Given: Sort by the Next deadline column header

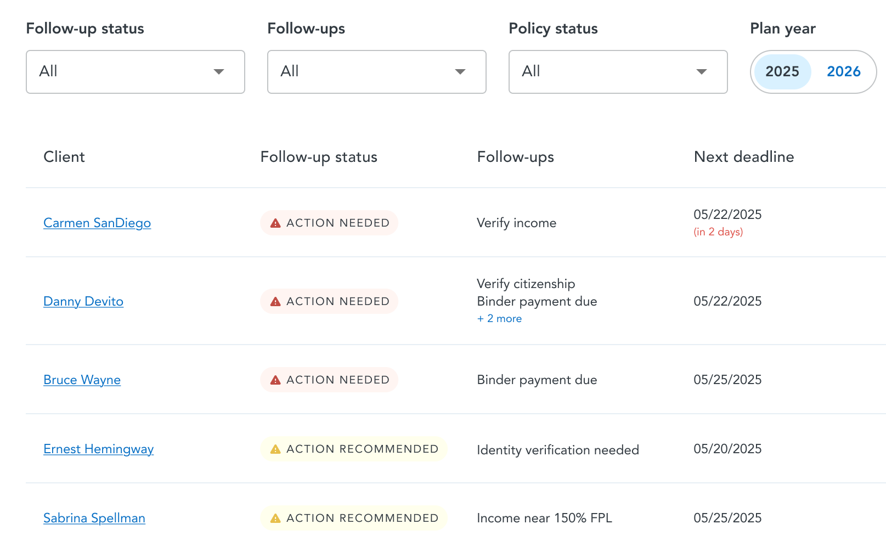Looking at the screenshot, I should pyautogui.click(x=743, y=157).
